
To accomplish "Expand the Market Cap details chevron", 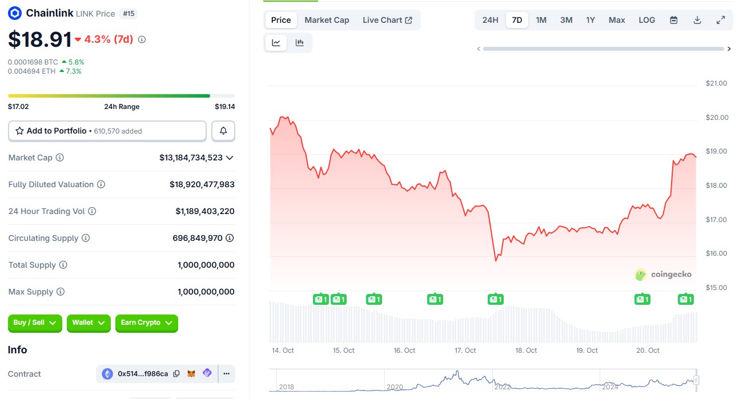I will 230,158.
